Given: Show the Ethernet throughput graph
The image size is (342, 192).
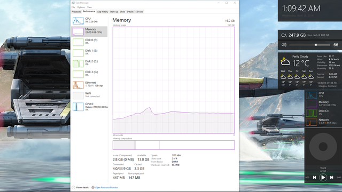Looking at the screenshot, I should pyautogui.click(x=89, y=85).
